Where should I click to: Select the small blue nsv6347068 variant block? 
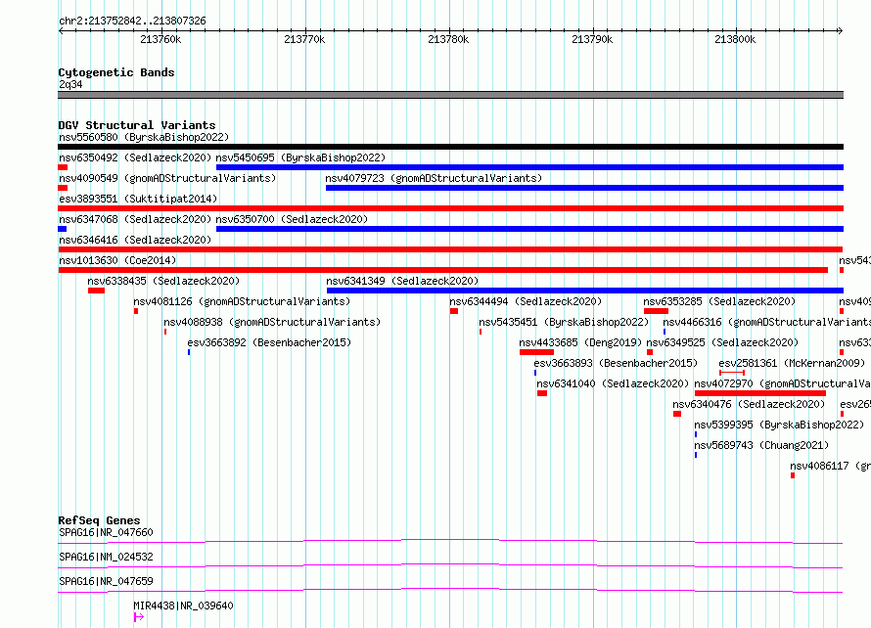click(x=63, y=229)
